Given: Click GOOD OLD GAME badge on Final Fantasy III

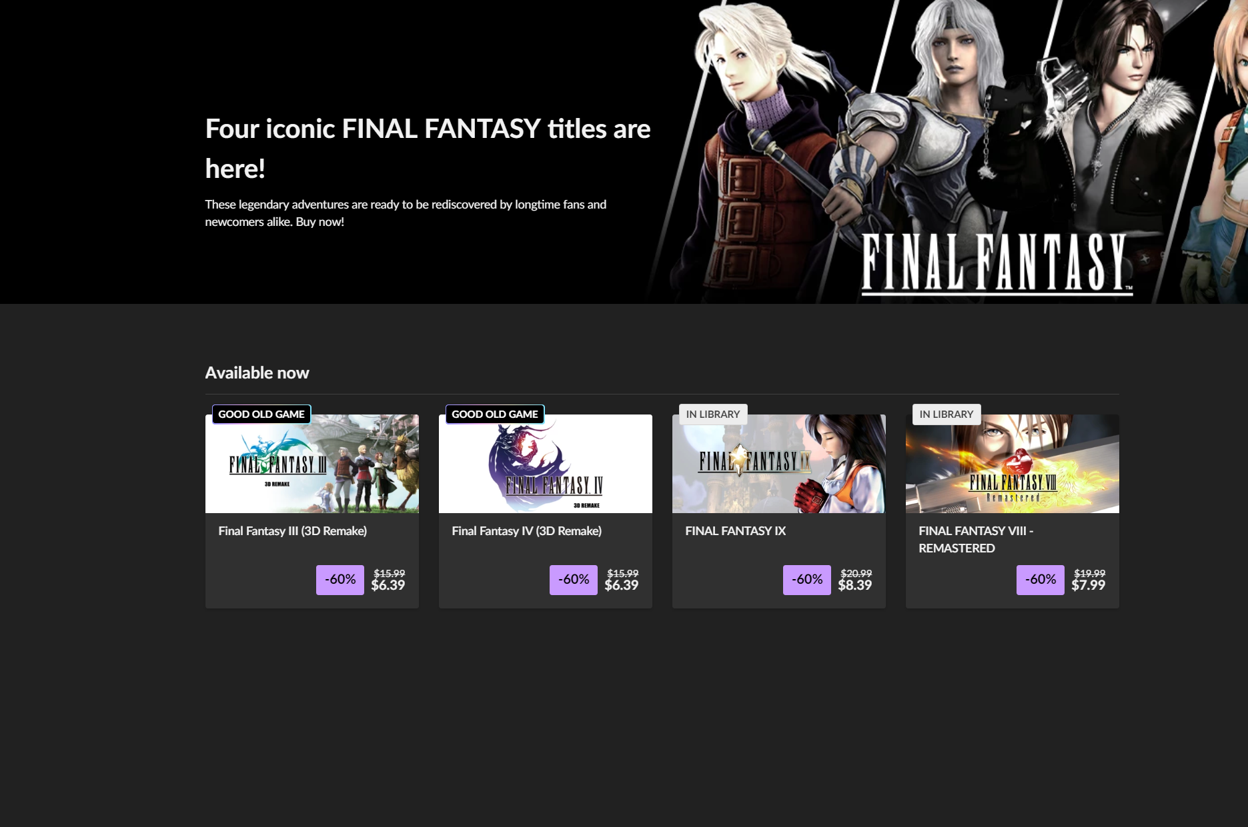Looking at the screenshot, I should click(x=261, y=414).
